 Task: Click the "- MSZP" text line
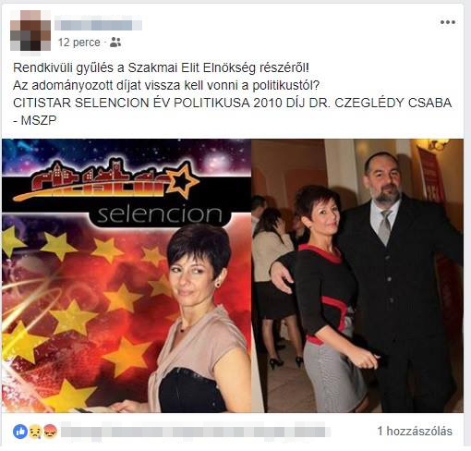tap(35, 120)
